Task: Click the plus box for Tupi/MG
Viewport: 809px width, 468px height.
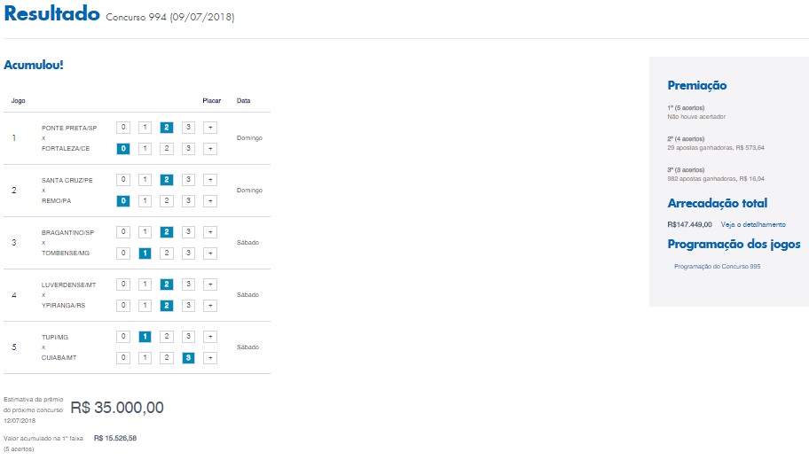Action: (210, 337)
